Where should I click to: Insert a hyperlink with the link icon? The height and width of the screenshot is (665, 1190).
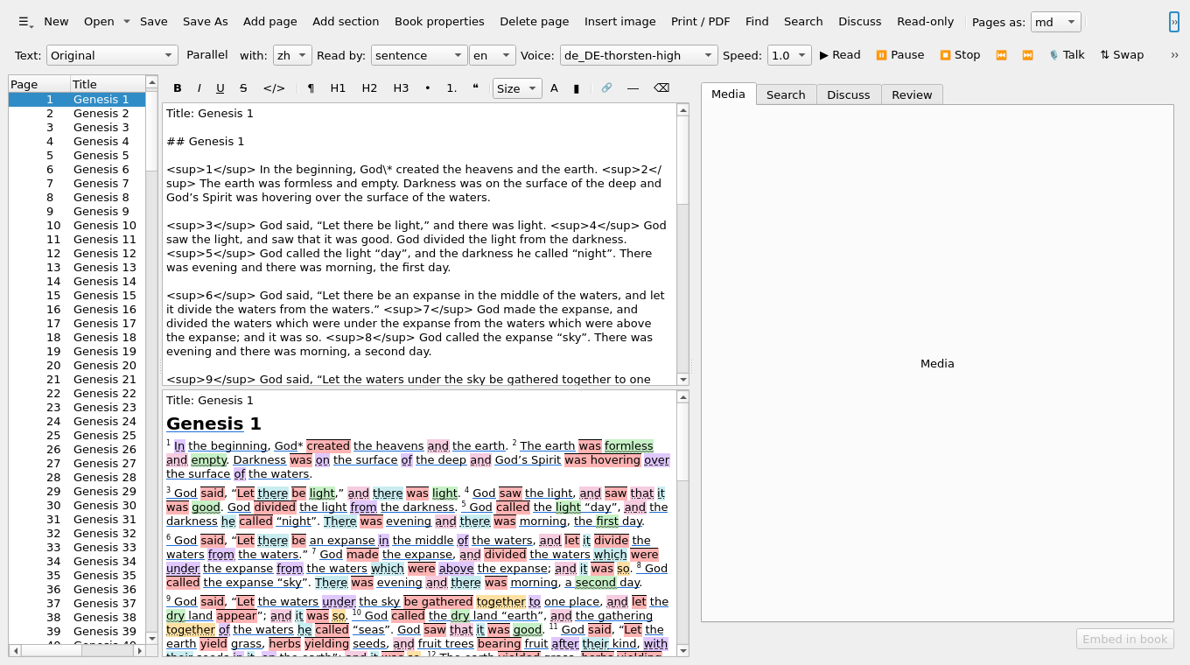(x=606, y=87)
